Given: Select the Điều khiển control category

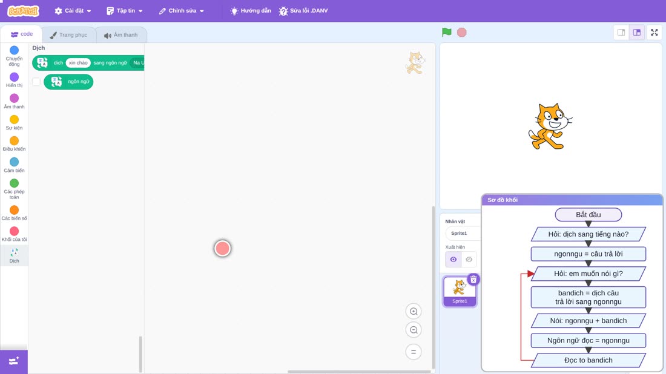Looking at the screenshot, I should (14, 144).
